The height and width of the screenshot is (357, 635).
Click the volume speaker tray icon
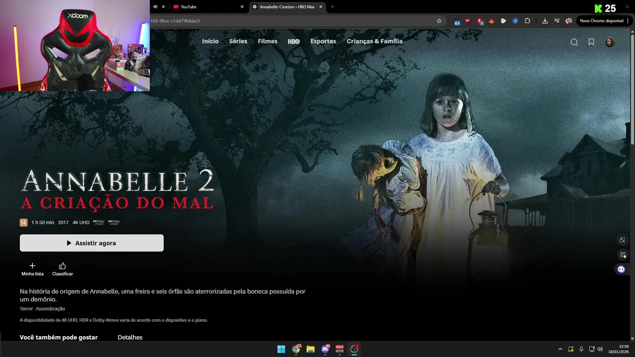point(600,349)
